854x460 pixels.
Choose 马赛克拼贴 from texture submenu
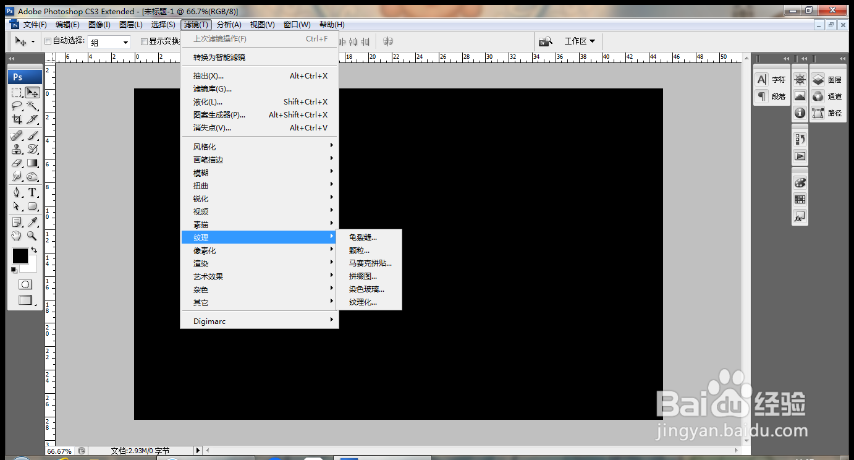click(369, 263)
